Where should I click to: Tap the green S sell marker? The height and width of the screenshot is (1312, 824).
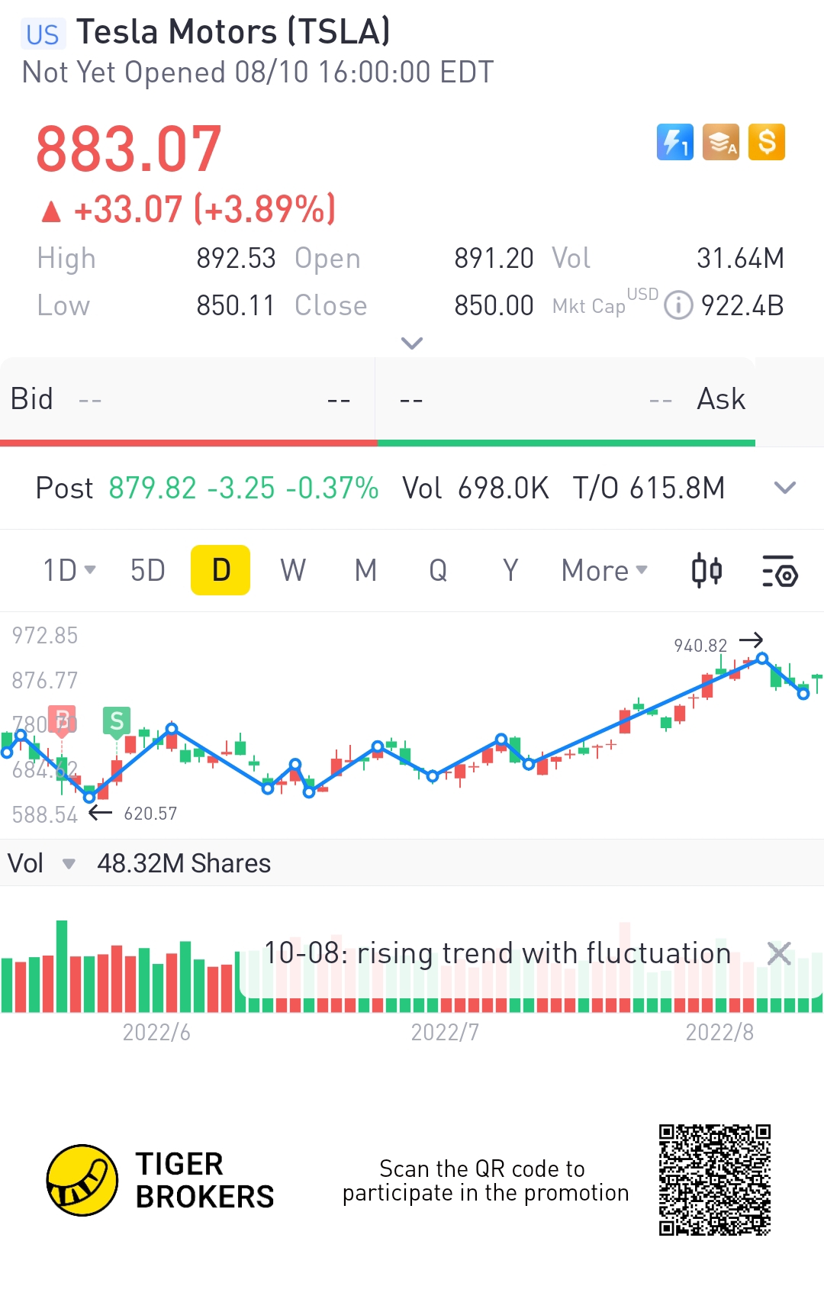tap(117, 720)
